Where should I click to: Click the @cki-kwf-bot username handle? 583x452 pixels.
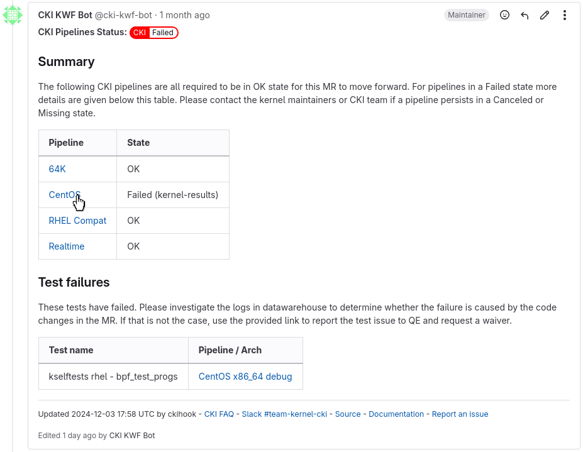pos(123,15)
